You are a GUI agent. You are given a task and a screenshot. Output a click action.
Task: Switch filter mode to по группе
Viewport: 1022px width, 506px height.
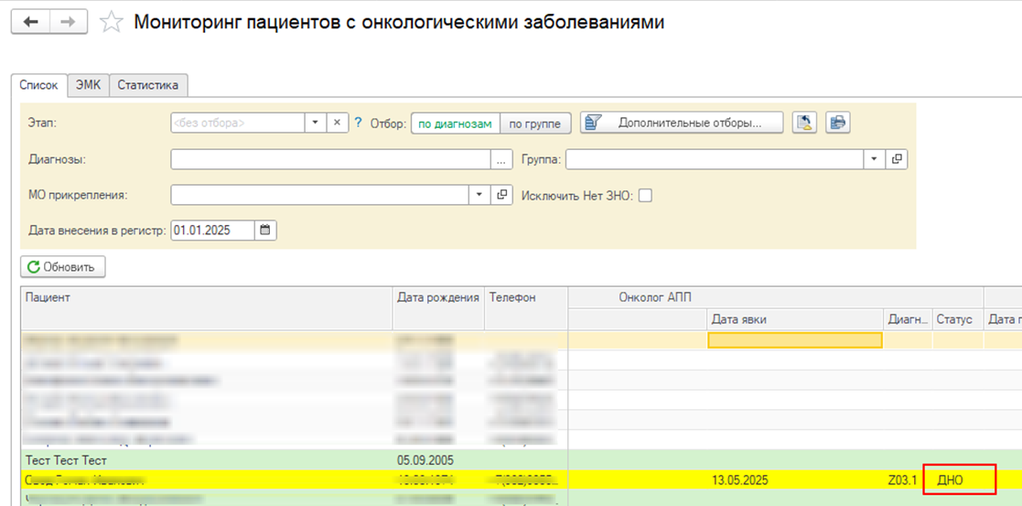click(535, 124)
